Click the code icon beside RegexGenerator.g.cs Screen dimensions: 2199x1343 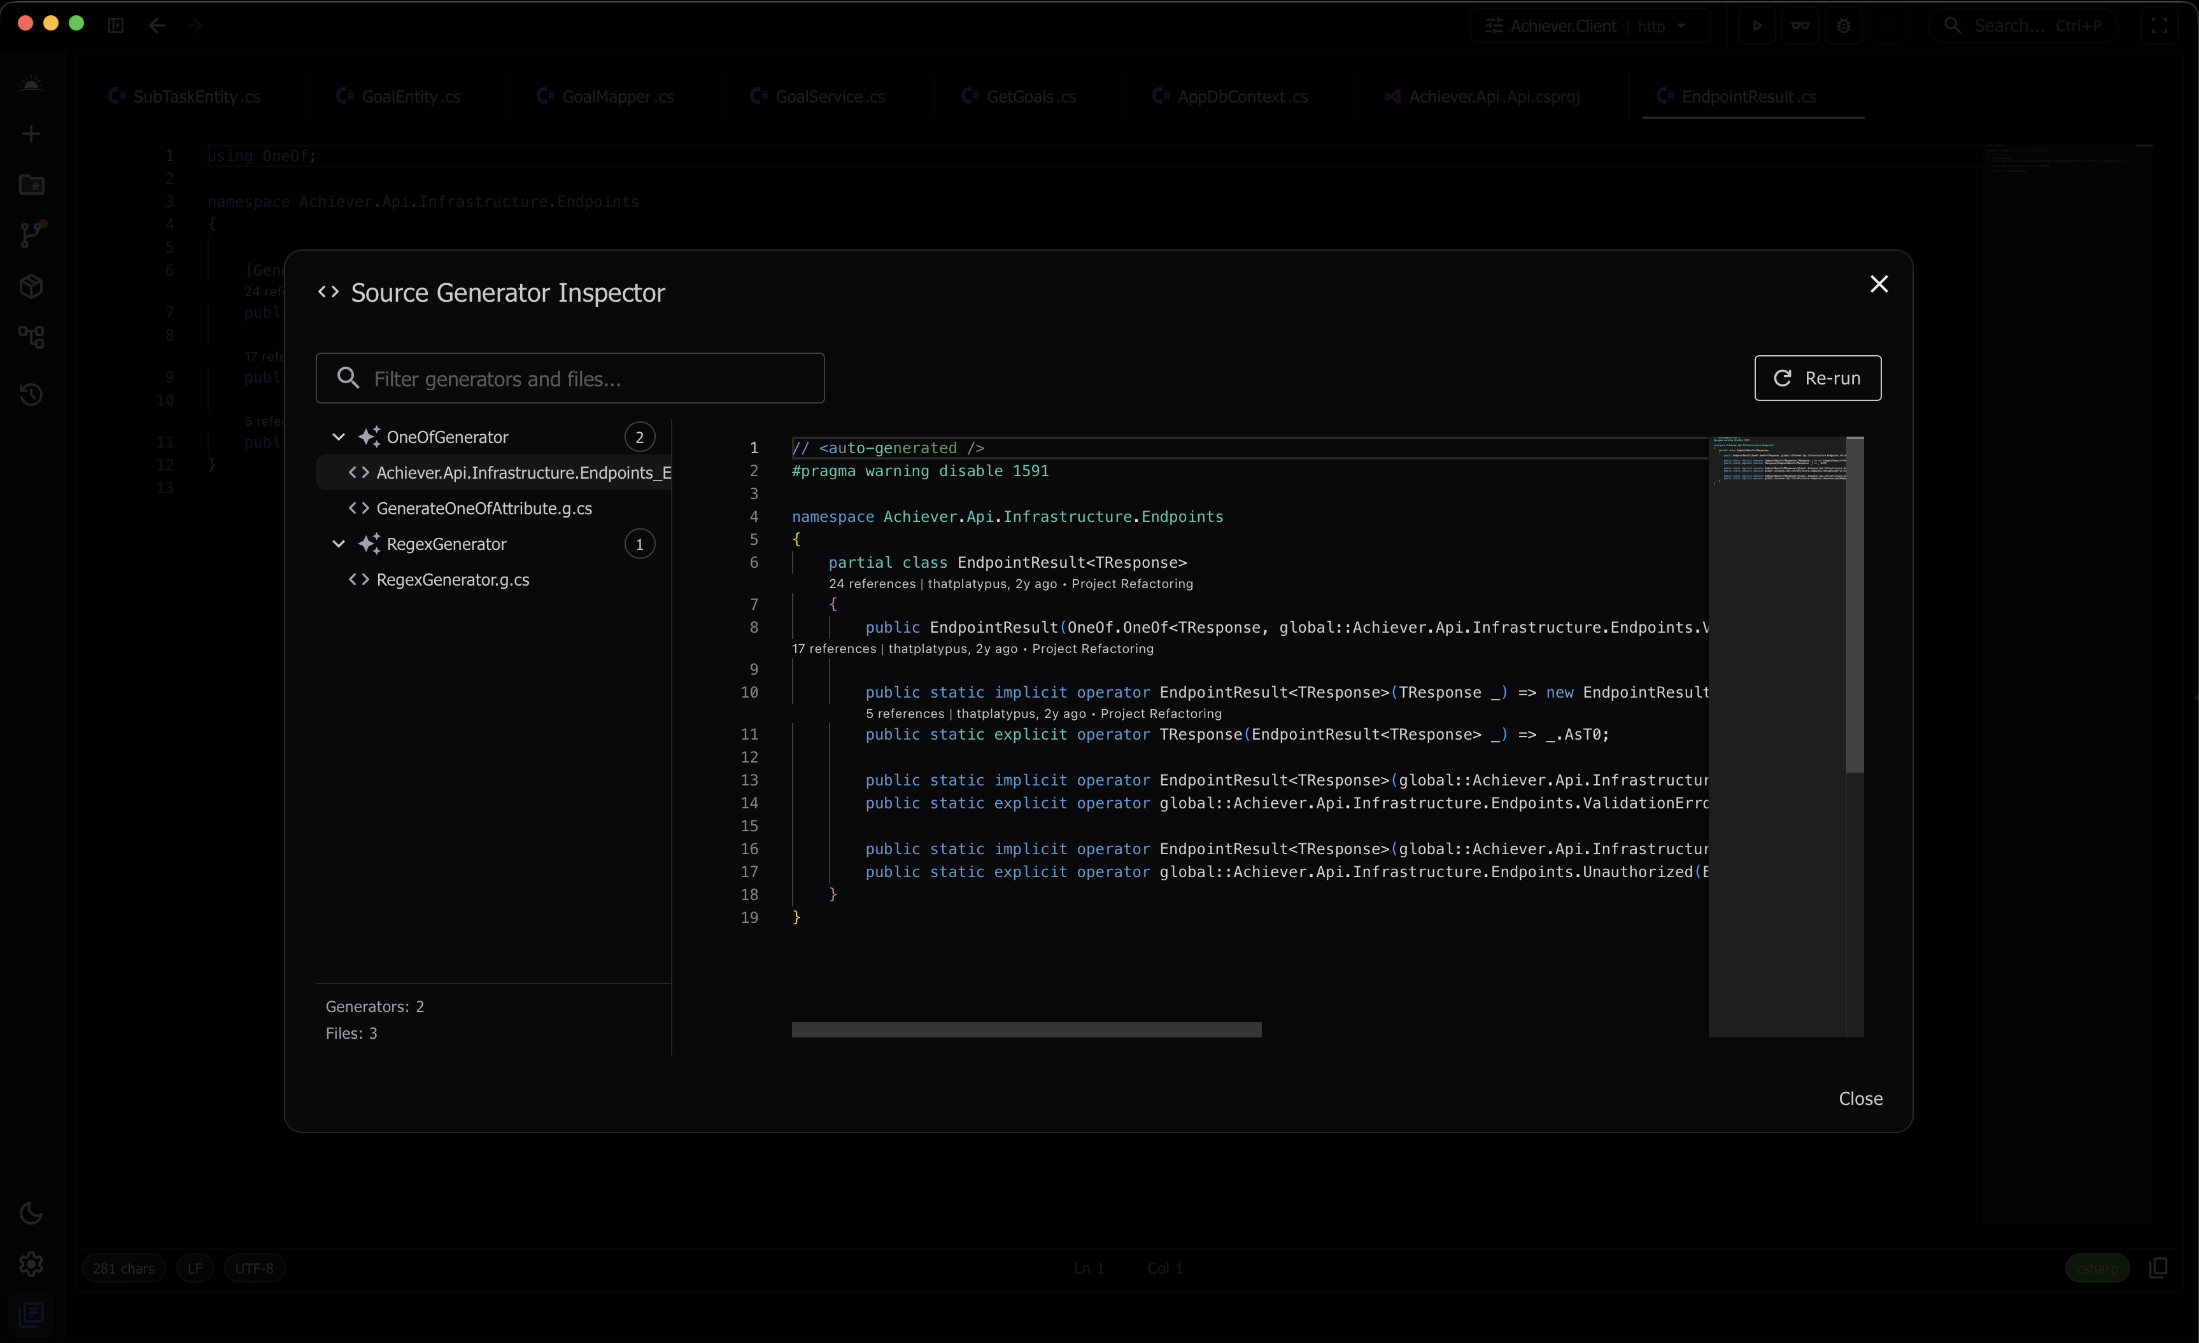(359, 580)
